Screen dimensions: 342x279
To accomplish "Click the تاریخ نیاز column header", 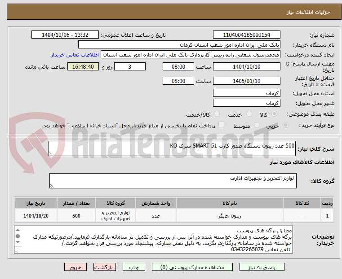I will [36, 203].
